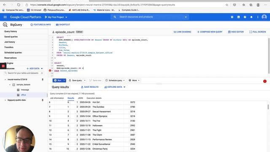The image size is (270, 152).
Task: Open the Schedule query dropdown
Action: click(x=115, y=81)
